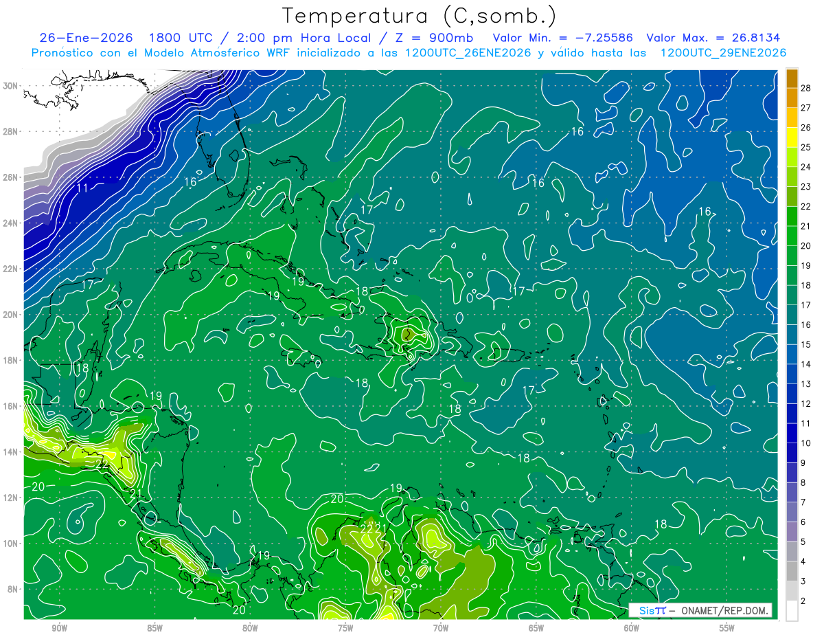Screen dimensions: 824x637
Task: Click the "Valor Max. = 26.8134" text
Action: [x=713, y=38]
